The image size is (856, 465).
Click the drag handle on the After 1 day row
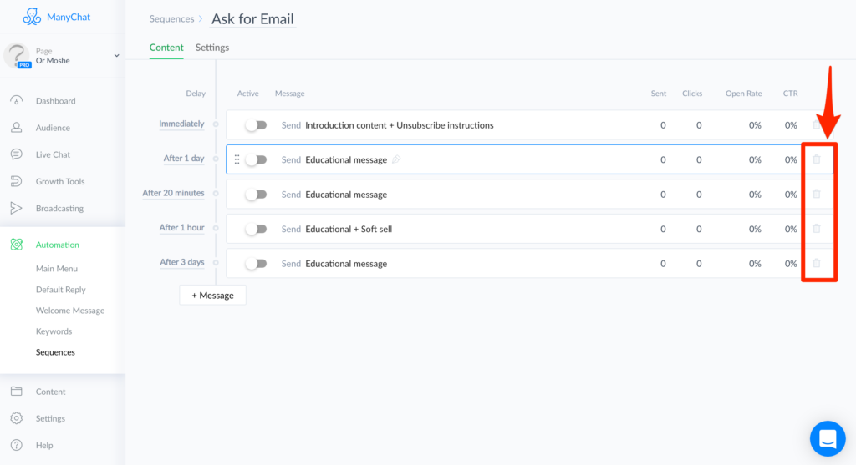tap(237, 159)
